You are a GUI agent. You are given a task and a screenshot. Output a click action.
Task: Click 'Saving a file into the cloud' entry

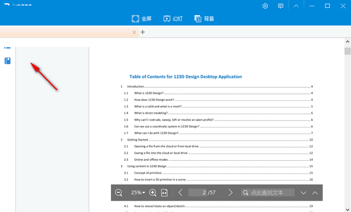(x=218, y=153)
